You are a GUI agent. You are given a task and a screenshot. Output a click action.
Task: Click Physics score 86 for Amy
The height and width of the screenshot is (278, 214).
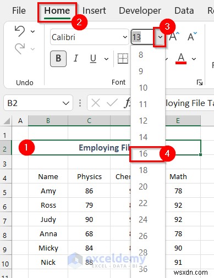coord(89,191)
